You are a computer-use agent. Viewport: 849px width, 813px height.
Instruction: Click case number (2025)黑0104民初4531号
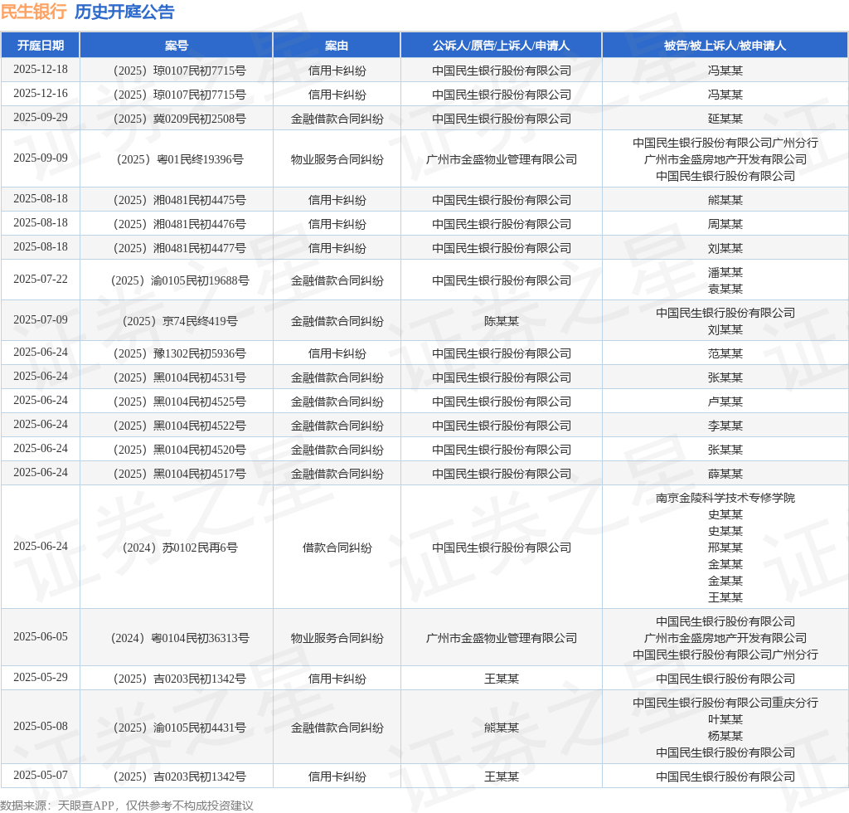(x=179, y=377)
